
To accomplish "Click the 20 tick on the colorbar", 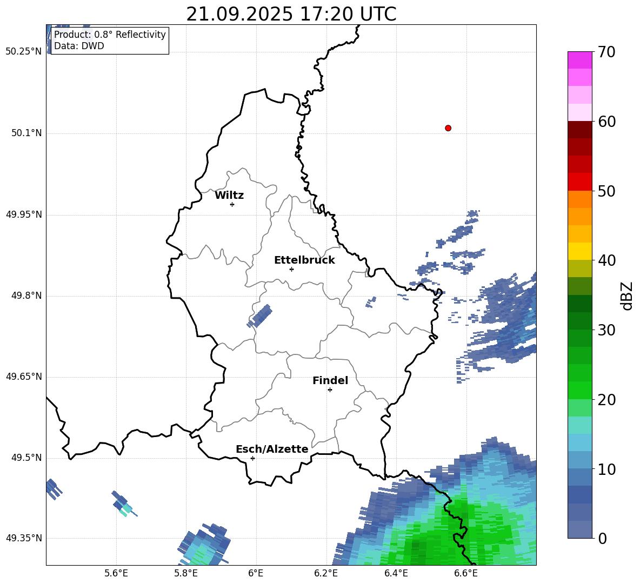I will (606, 400).
